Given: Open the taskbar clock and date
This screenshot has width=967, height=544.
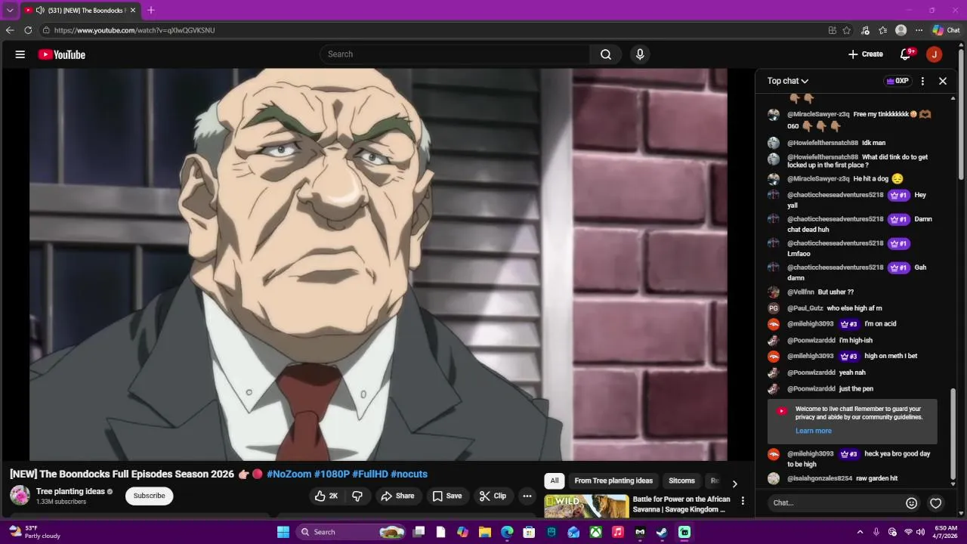Looking at the screenshot, I should (x=946, y=532).
